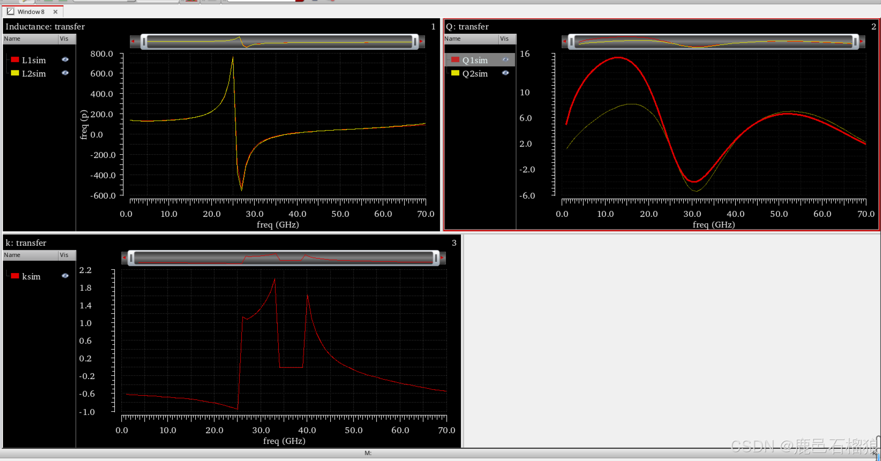Click Inductance pan bar left red arrow
The image size is (881, 461).
(133, 41)
